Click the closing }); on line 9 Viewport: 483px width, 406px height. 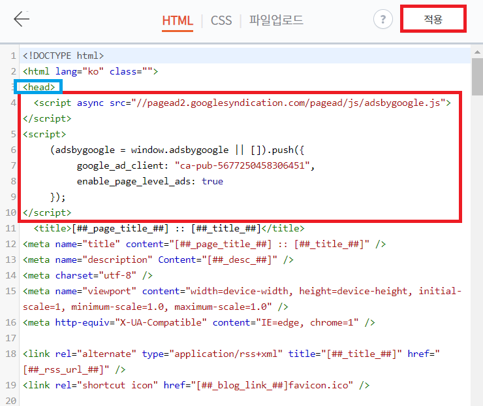(58, 197)
